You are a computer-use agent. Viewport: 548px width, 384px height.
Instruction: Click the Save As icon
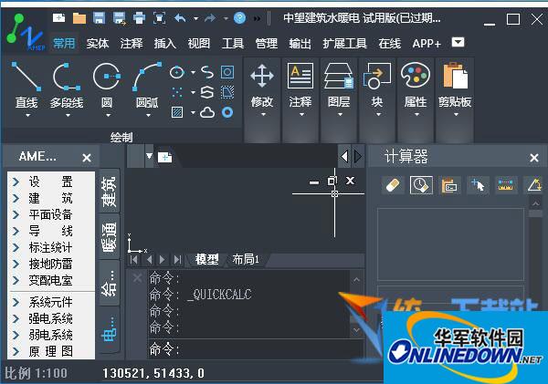coord(120,18)
